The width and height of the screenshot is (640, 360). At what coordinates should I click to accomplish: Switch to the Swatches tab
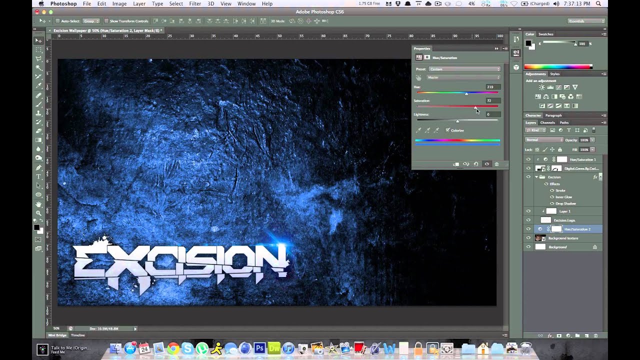tap(545, 34)
